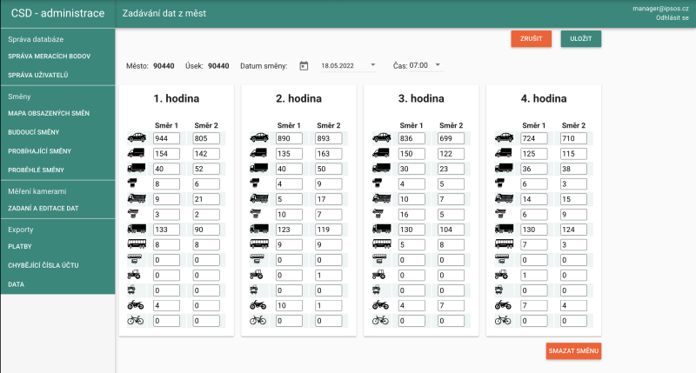Click the motorcycle icon in 4. hodina
Screen dimensions: 696x373
(504, 305)
